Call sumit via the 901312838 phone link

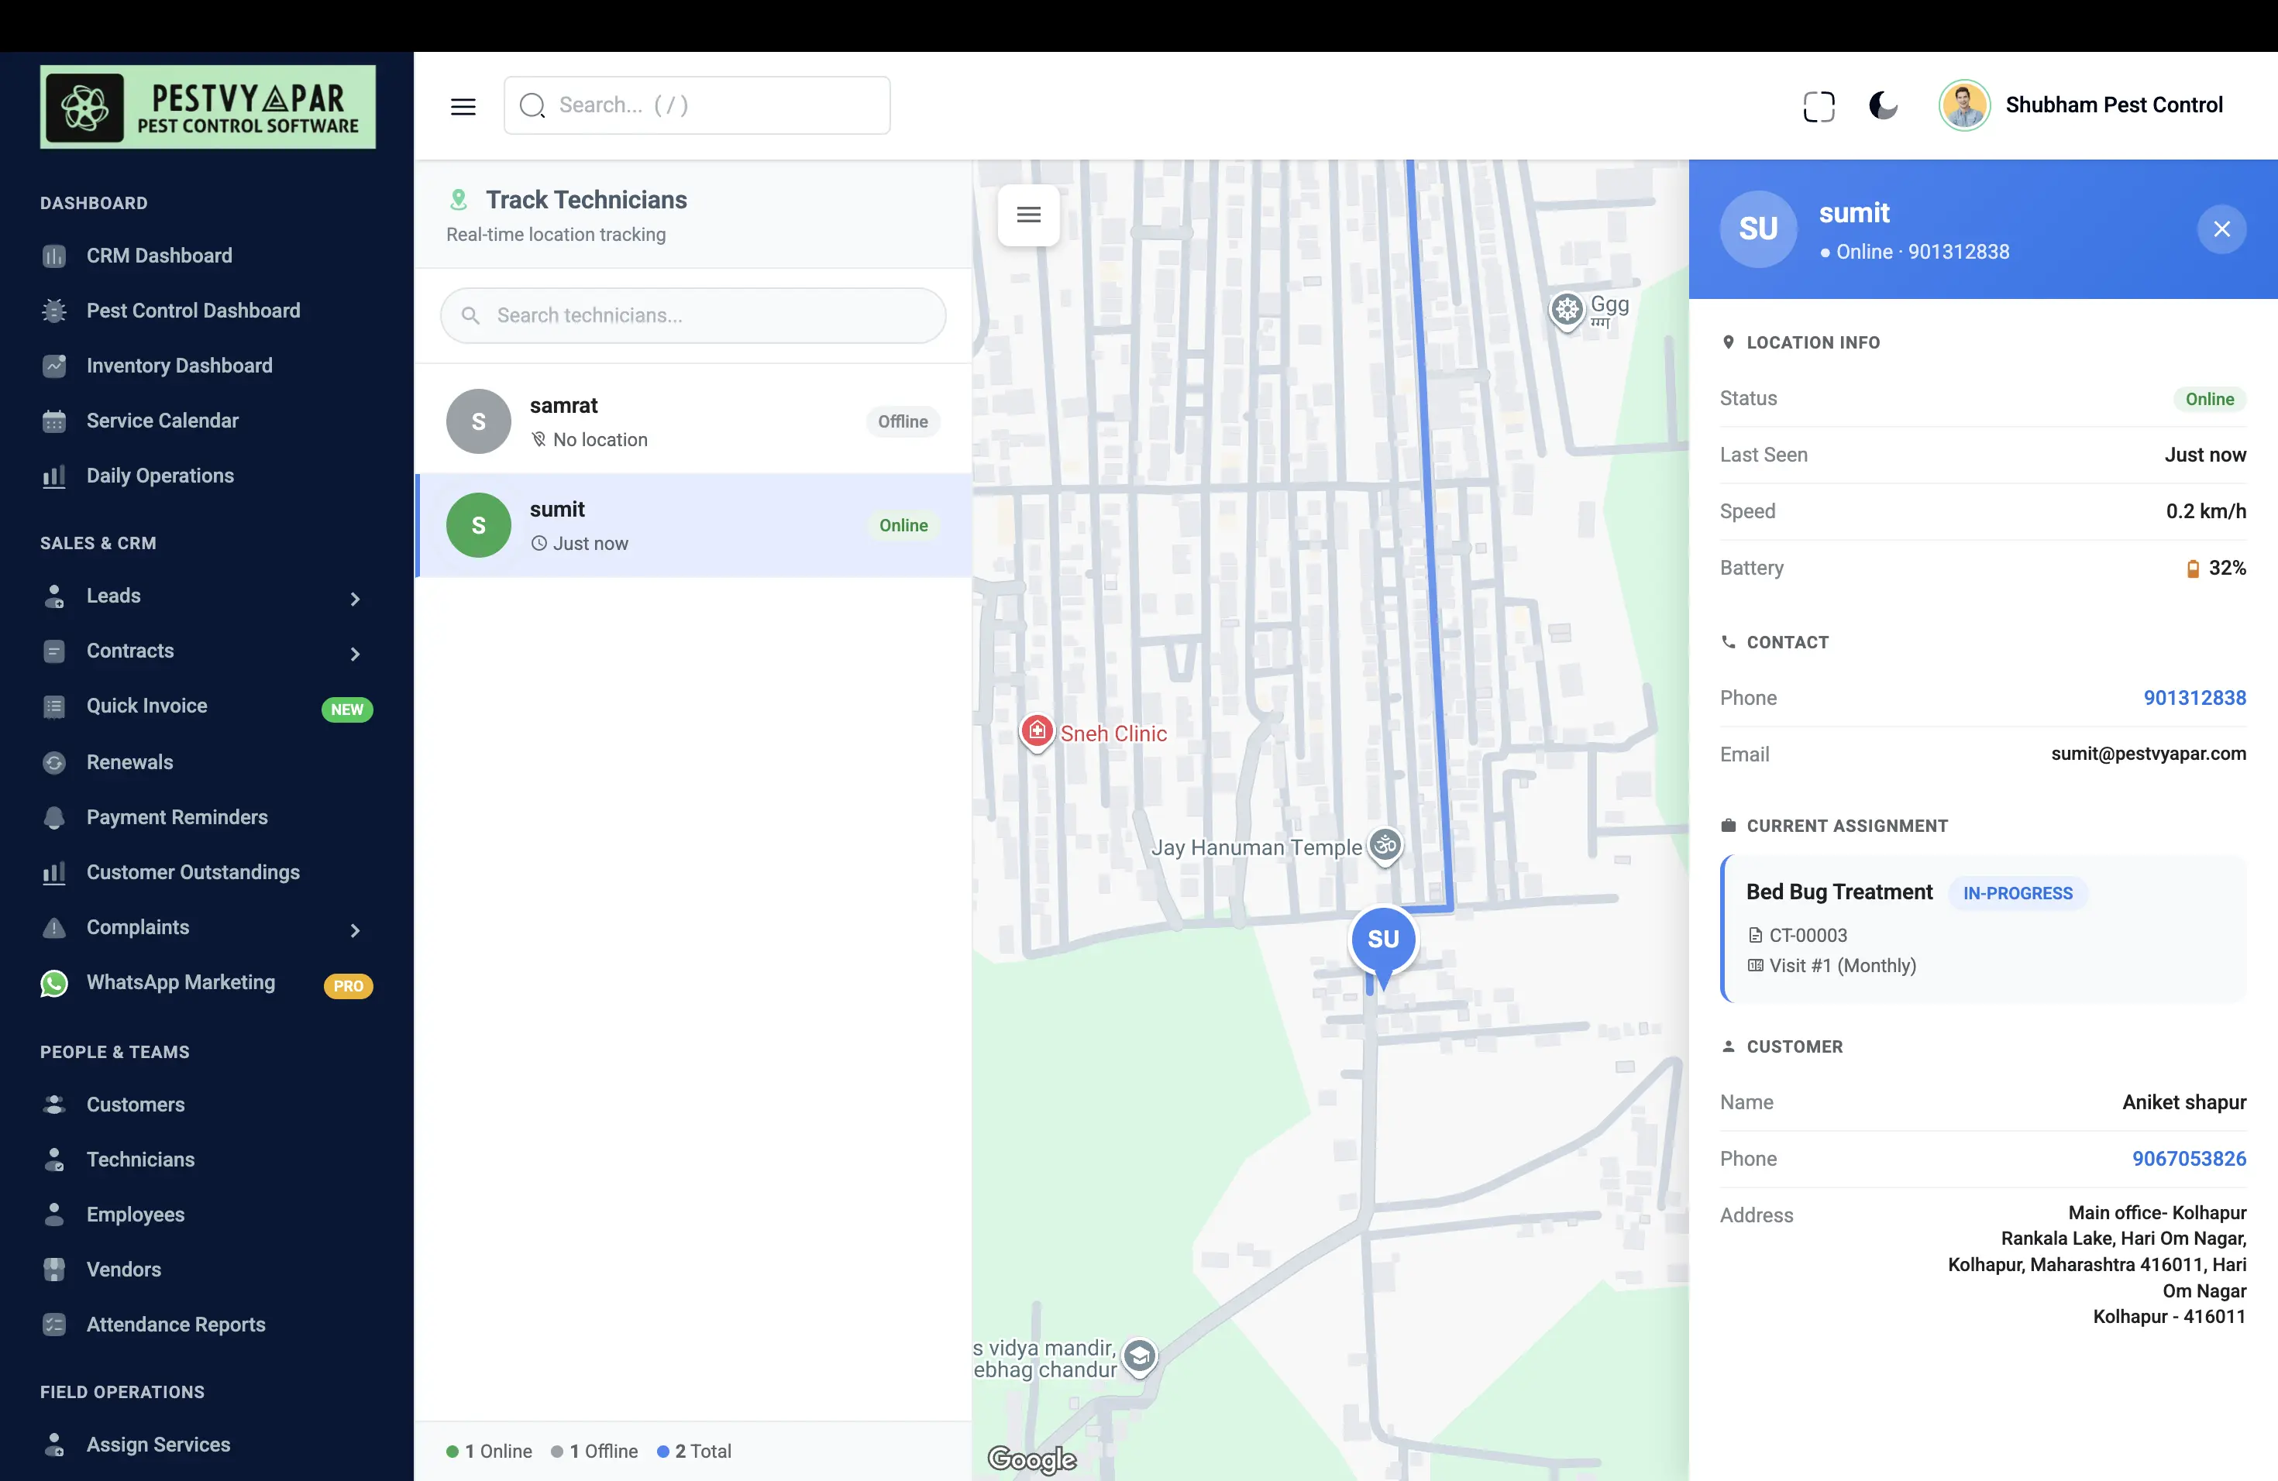point(2195,697)
